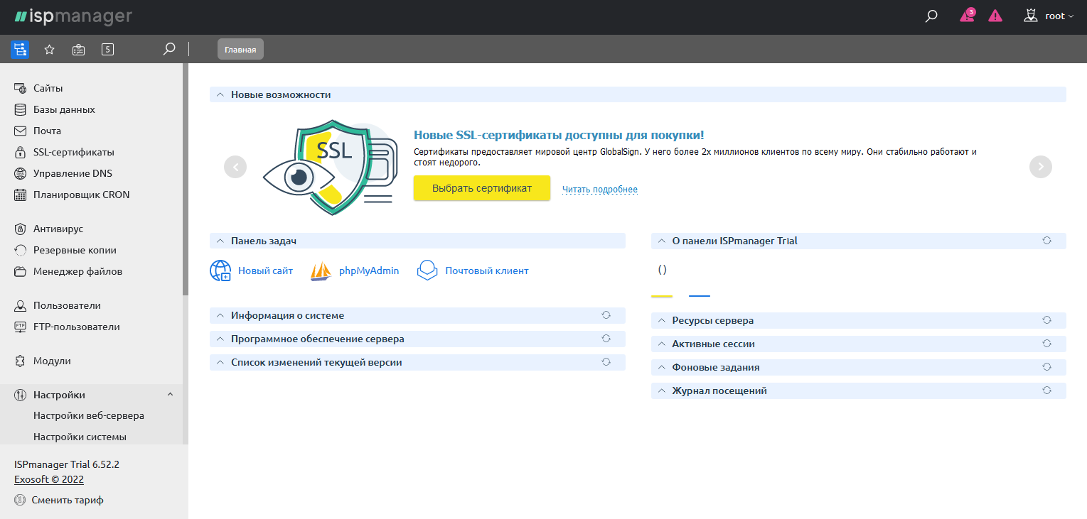The height and width of the screenshot is (519, 1087).
Task: Open the menu tree view icon
Action: click(20, 49)
